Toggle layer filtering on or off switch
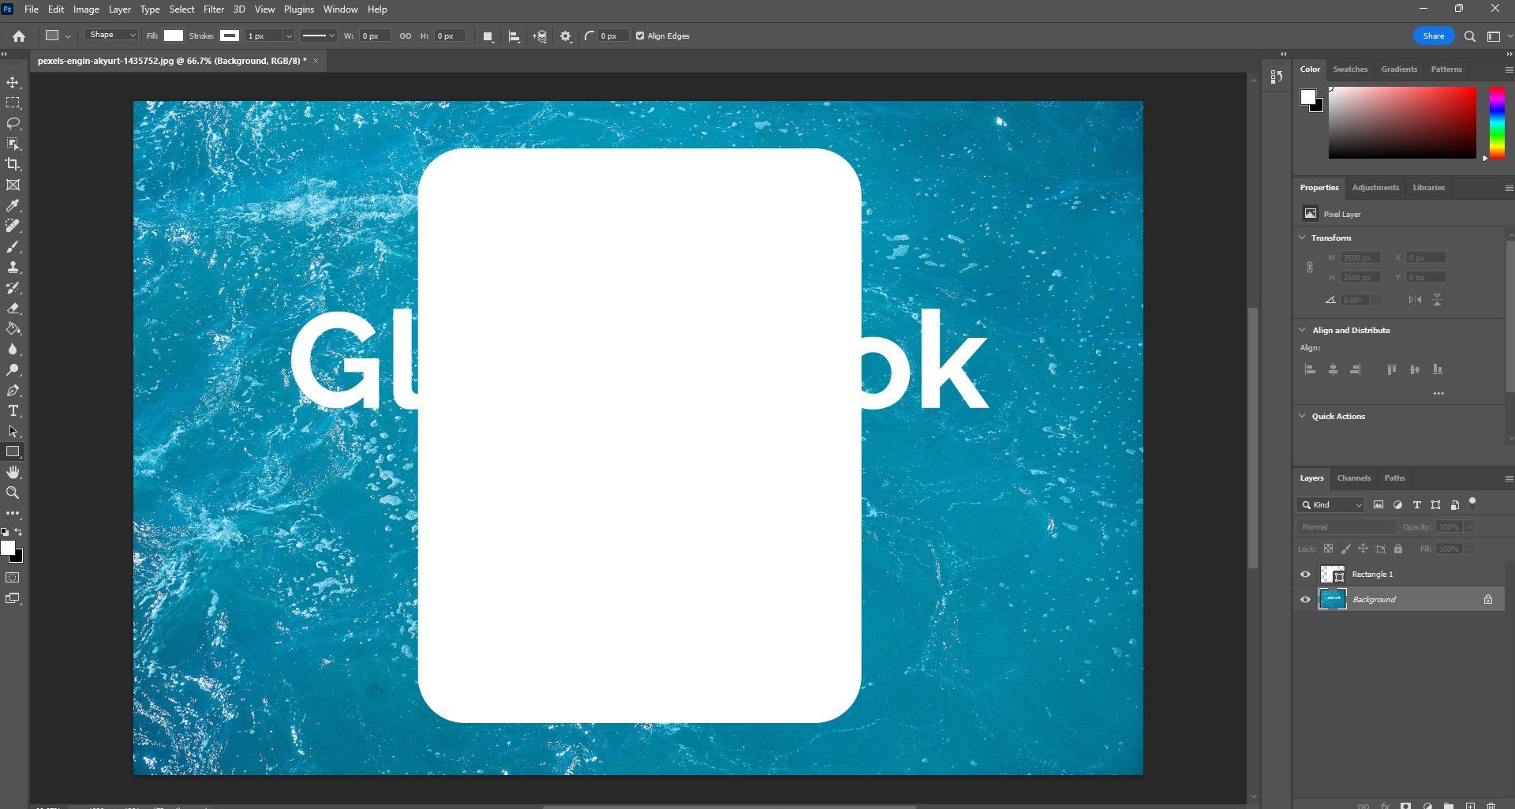The width and height of the screenshot is (1515, 809). pos(1472,504)
